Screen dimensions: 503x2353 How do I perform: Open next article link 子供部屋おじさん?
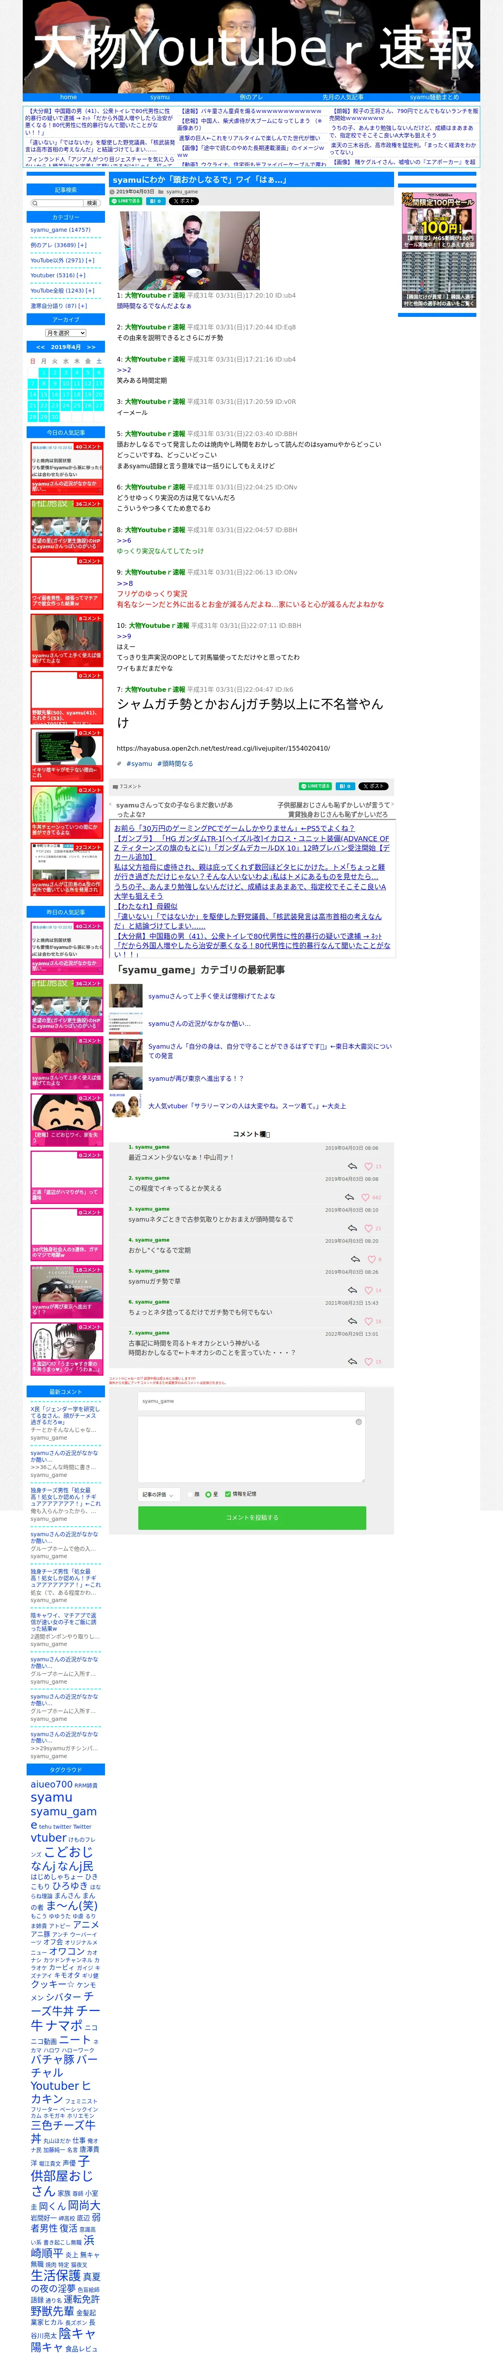(333, 809)
